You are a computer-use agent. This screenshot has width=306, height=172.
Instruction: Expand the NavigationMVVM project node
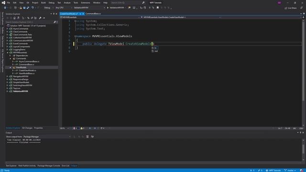(8, 76)
